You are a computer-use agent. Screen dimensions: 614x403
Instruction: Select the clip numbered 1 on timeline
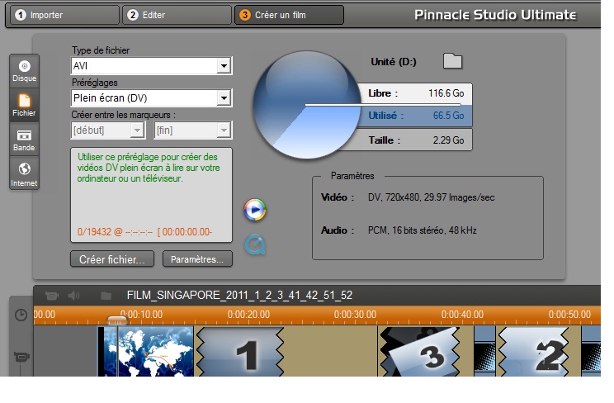240,352
